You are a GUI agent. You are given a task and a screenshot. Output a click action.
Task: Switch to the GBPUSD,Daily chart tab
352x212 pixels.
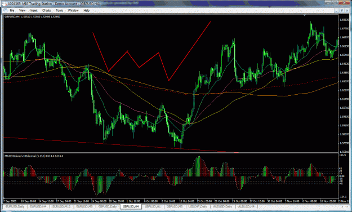click(108, 206)
